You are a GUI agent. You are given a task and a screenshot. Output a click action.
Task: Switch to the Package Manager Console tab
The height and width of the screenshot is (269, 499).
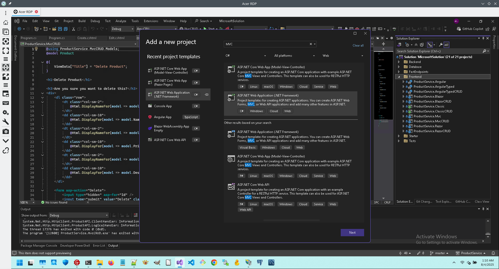pos(39,246)
